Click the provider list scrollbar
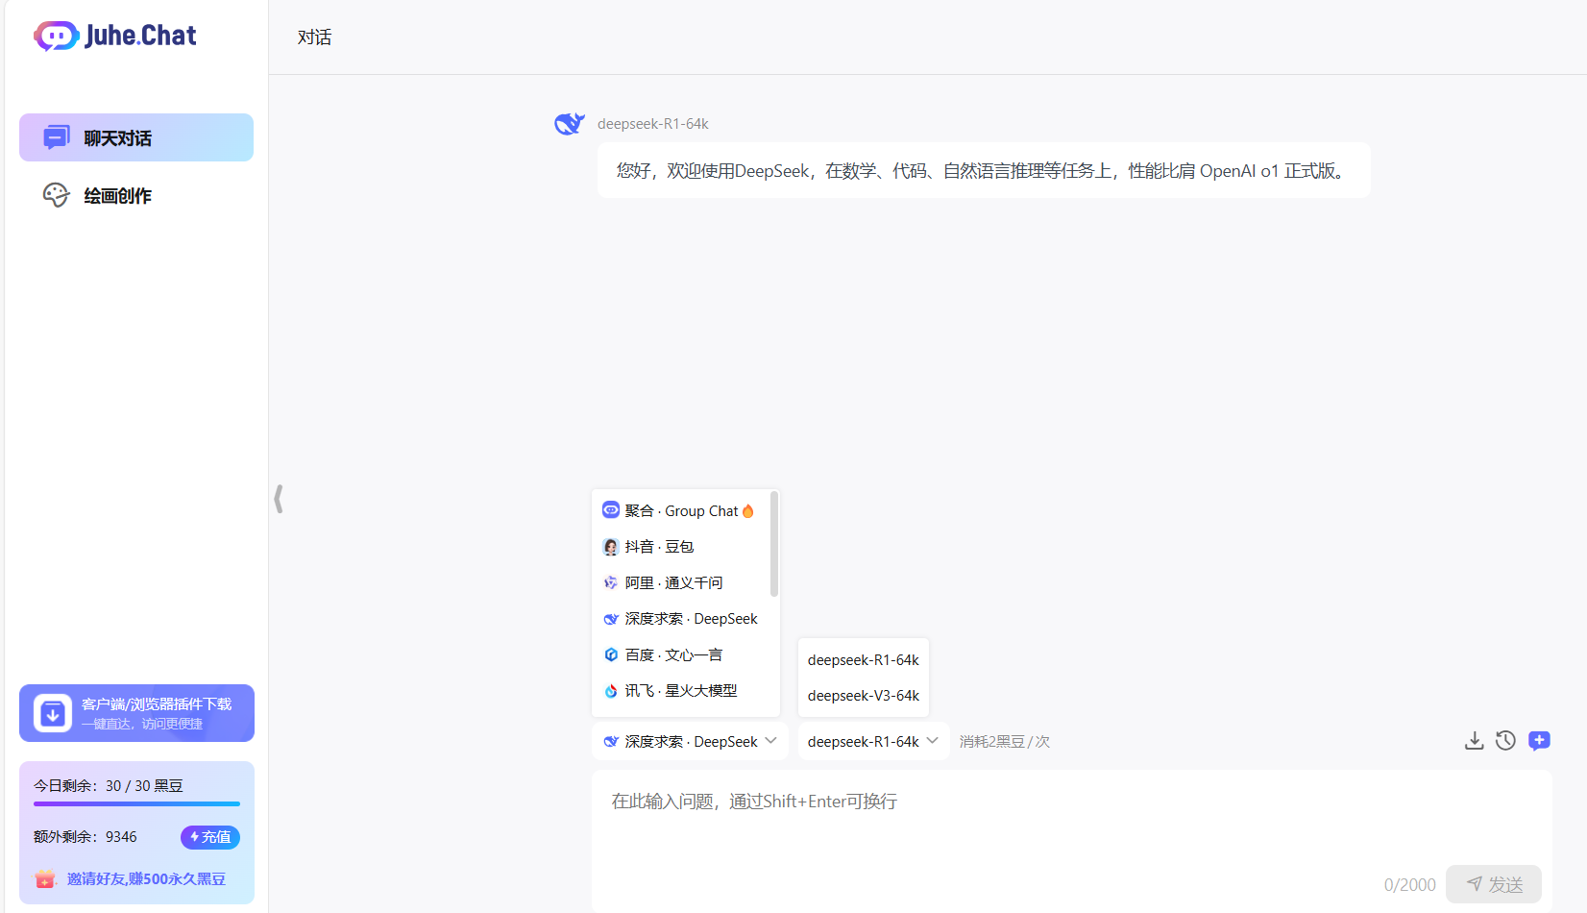The image size is (1587, 913). coord(774,544)
